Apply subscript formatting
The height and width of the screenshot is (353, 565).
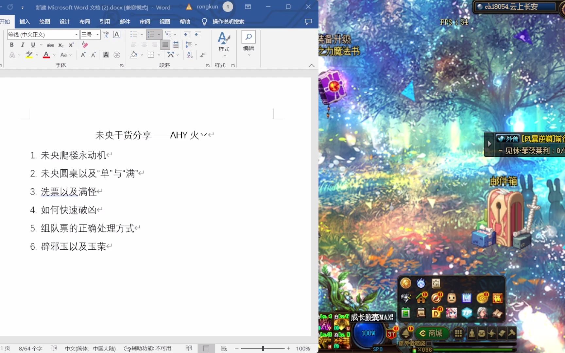(61, 45)
